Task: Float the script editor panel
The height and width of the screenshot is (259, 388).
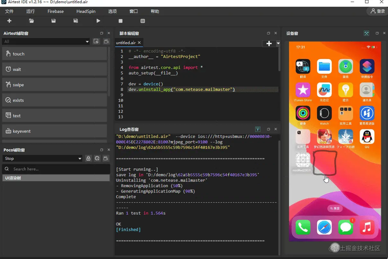Action: 268,33
